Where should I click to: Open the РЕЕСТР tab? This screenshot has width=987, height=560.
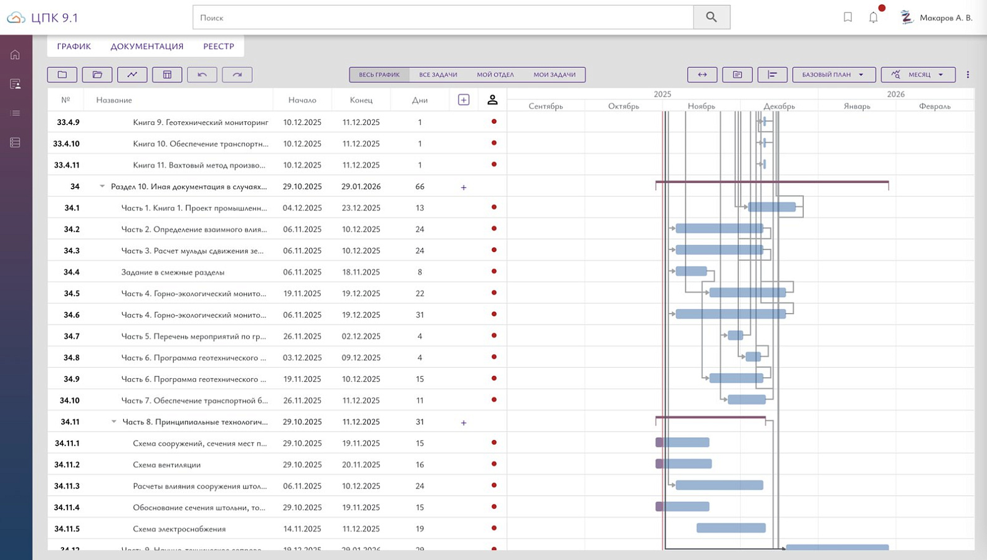click(219, 47)
